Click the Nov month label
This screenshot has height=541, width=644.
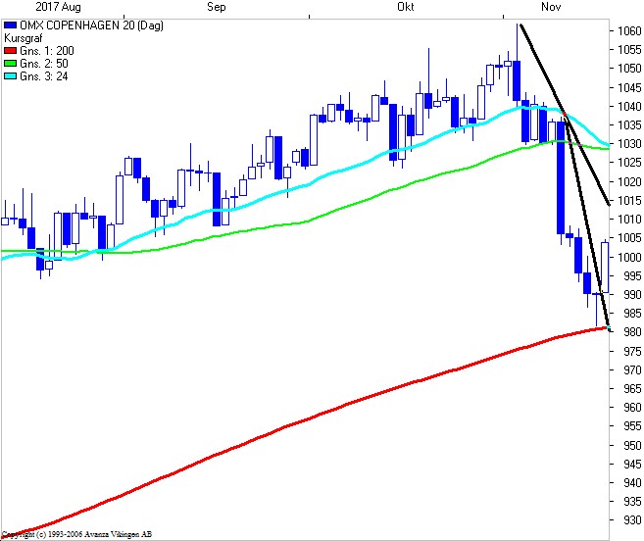pos(552,7)
